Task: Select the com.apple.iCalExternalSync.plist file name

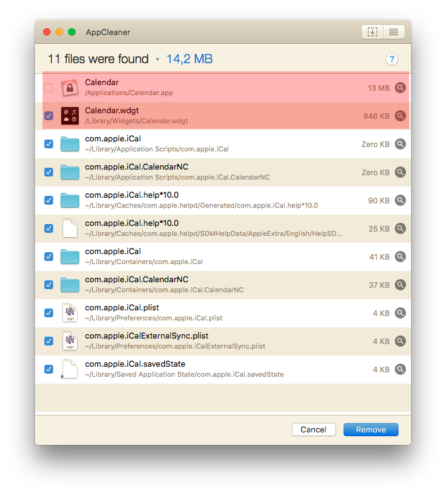Action: [147, 335]
